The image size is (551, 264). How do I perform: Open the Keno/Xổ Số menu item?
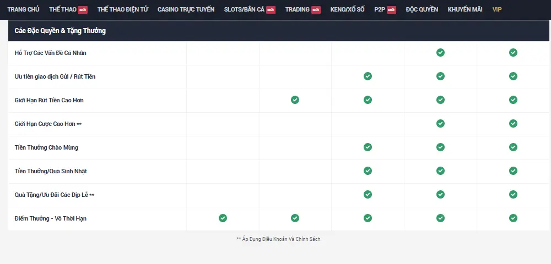[348, 10]
